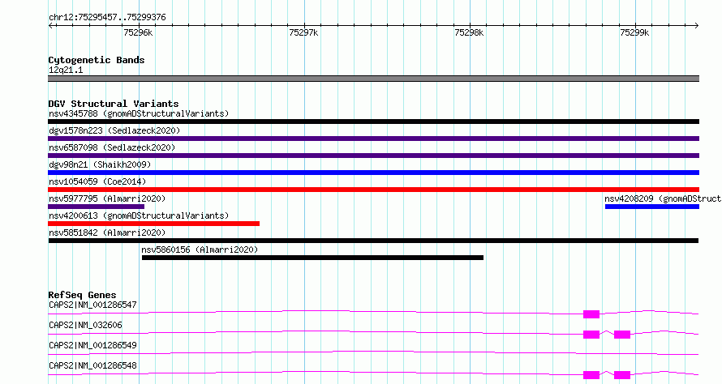This screenshot has height=384, width=722.
Task: Select the black nsv5860156 variant bar
Action: (x=312, y=258)
